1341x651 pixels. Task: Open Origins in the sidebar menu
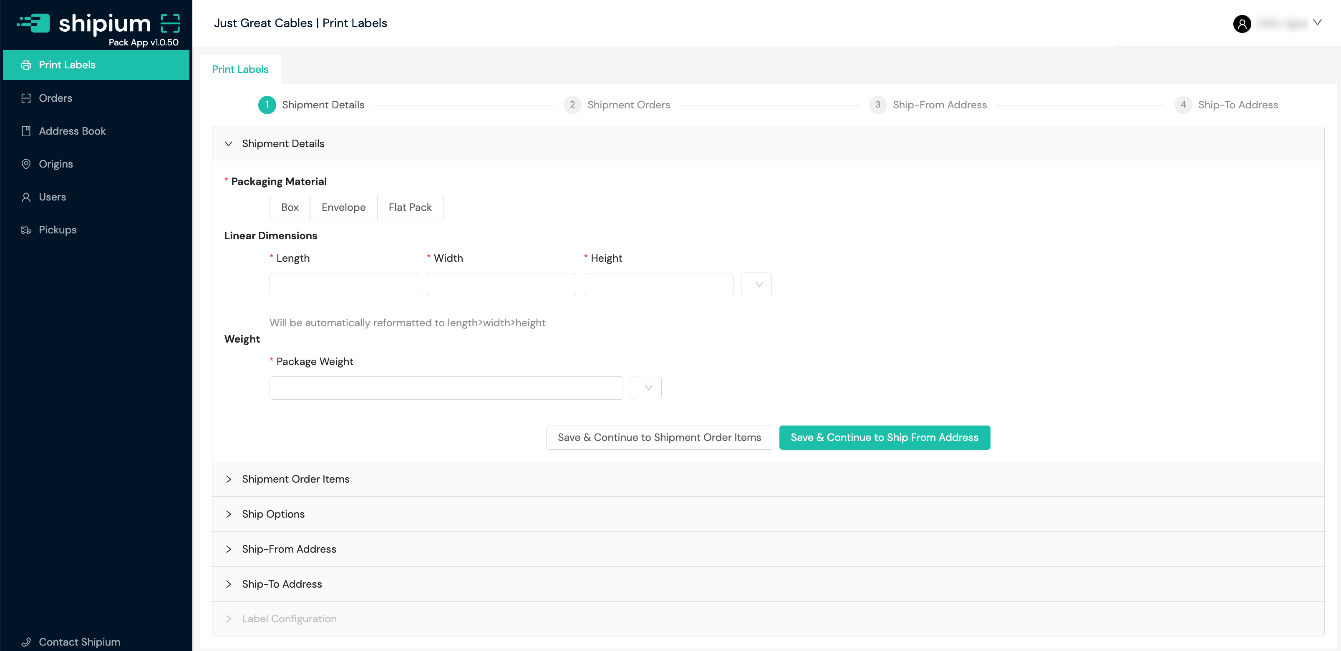point(96,164)
